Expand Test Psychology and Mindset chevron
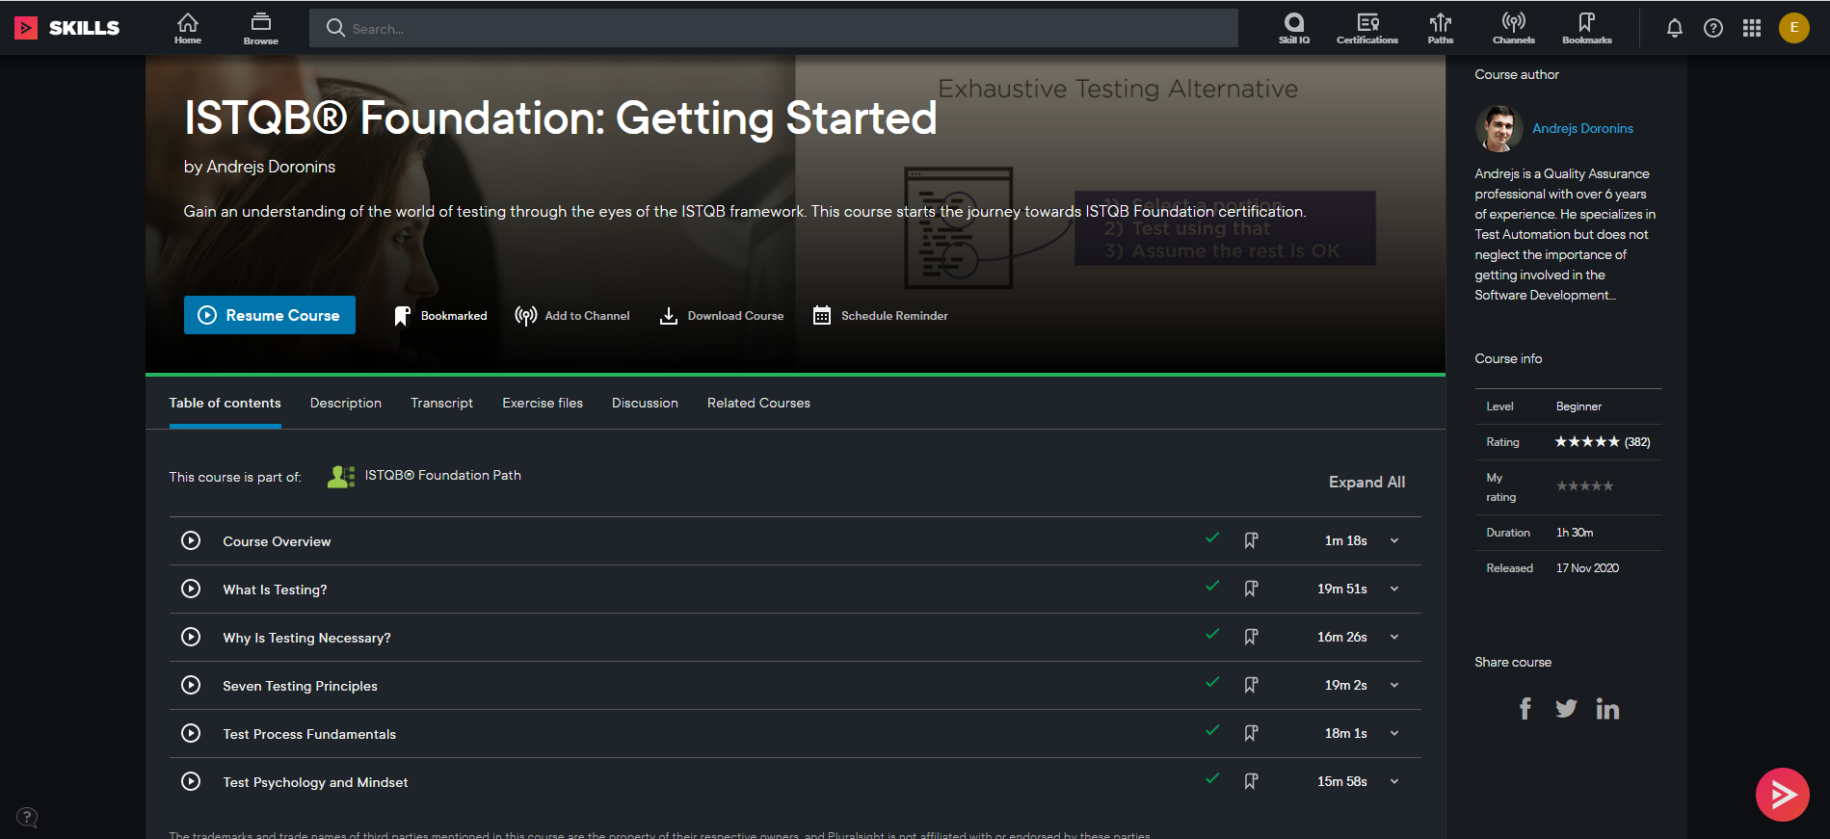Image resolution: width=1830 pixels, height=839 pixels. coord(1394,782)
